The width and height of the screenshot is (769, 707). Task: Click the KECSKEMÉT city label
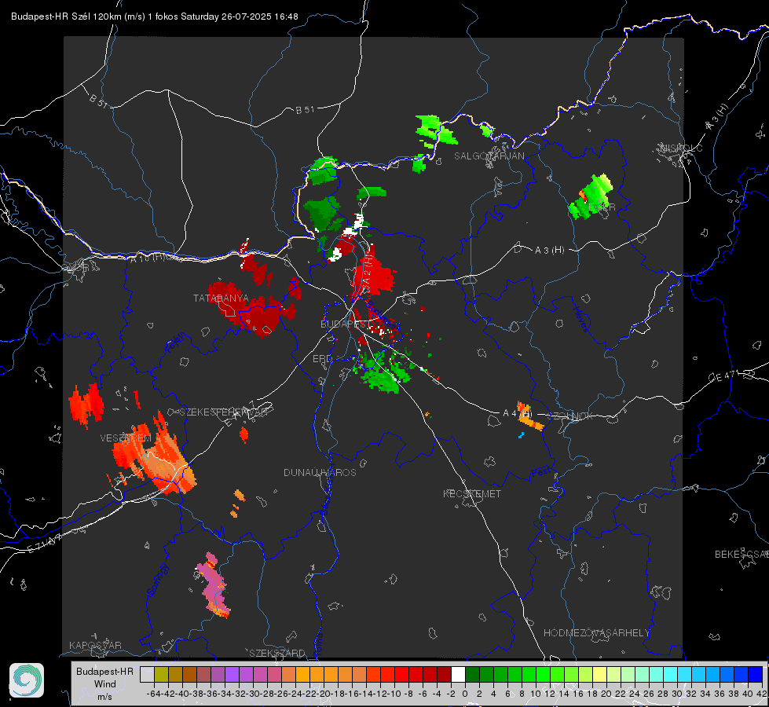(x=472, y=493)
